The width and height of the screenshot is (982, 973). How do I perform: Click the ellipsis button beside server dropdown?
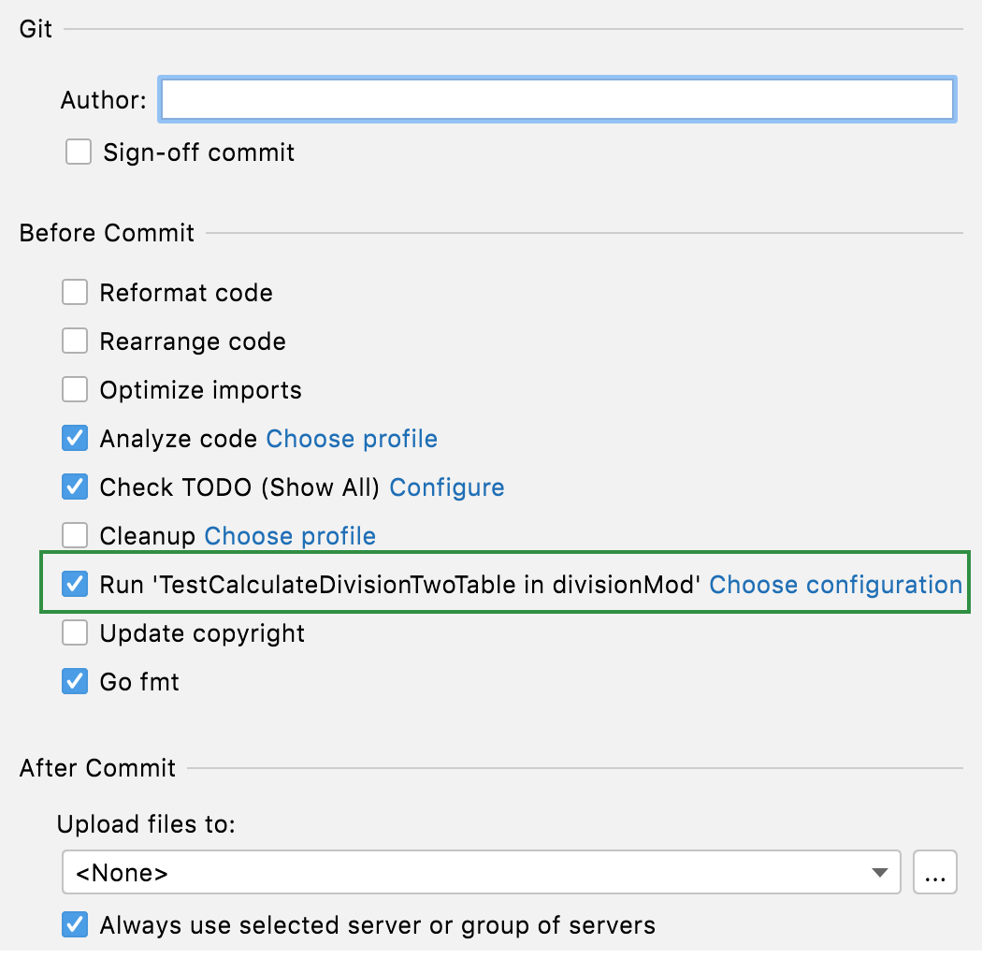pos(935,871)
